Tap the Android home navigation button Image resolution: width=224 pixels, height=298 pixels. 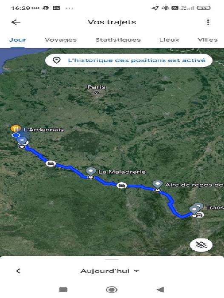[x=112, y=290]
